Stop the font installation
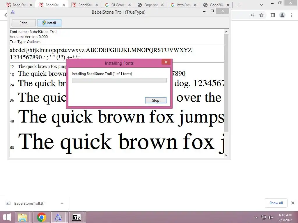The width and height of the screenshot is (298, 223). click(156, 100)
